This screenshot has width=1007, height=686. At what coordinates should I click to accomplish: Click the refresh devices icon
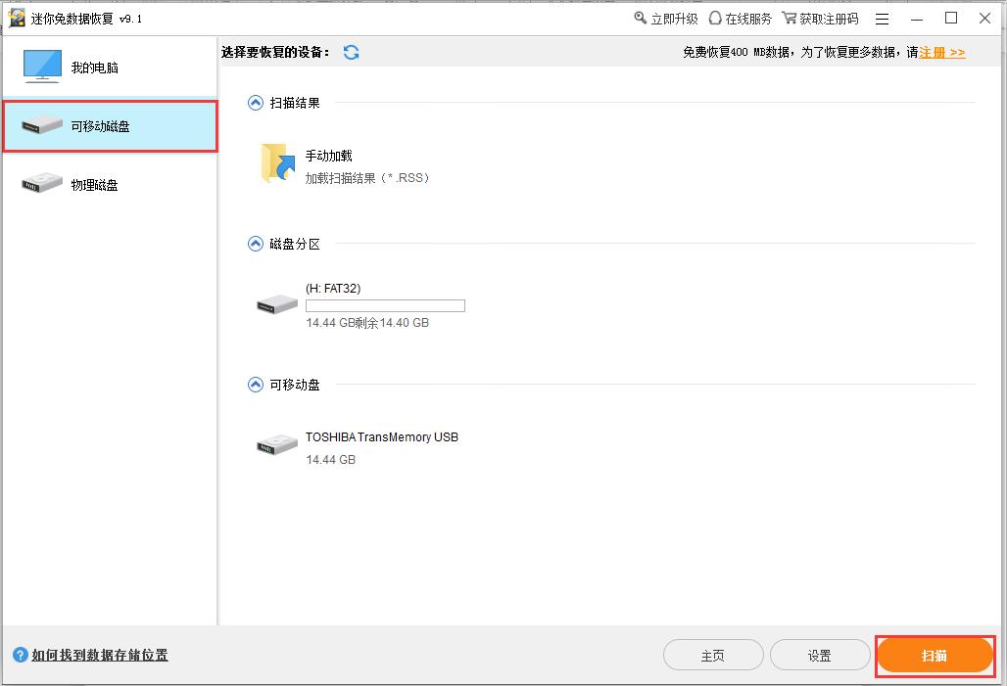351,53
